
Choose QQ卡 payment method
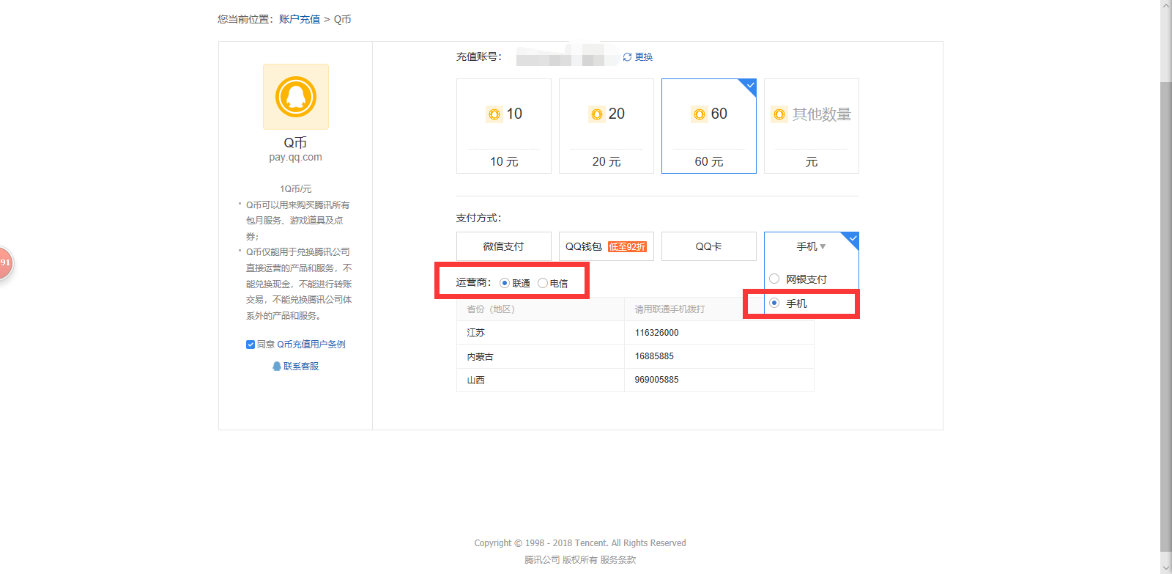709,246
